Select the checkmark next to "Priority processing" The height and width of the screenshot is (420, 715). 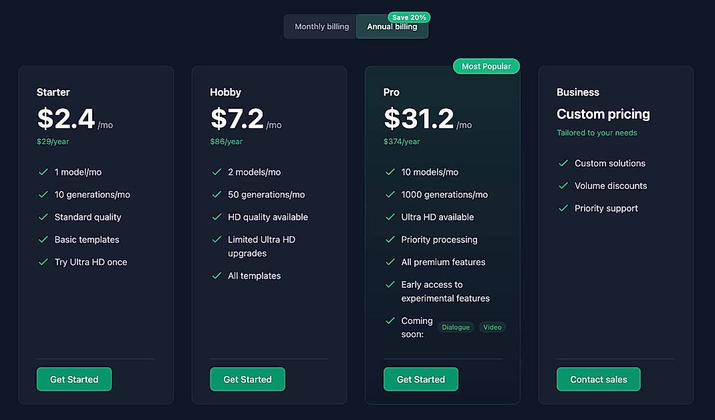coord(390,239)
